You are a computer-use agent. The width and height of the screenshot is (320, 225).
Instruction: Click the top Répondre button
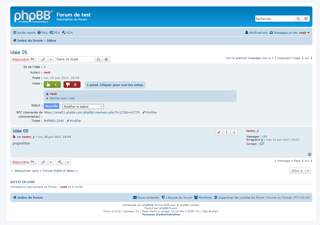(x=23, y=59)
